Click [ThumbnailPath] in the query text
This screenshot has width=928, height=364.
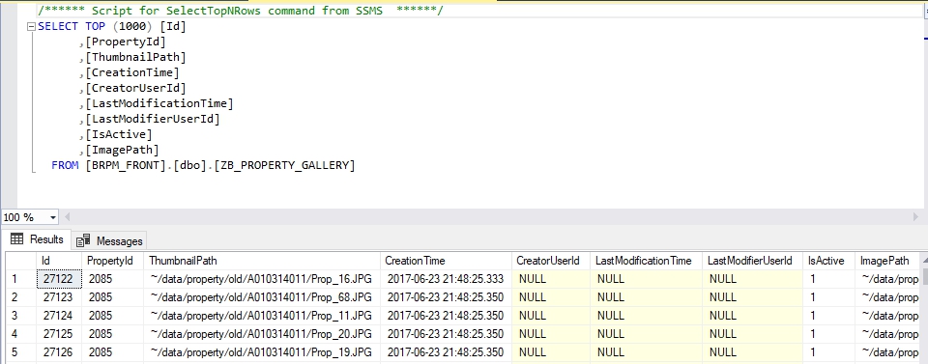point(135,57)
